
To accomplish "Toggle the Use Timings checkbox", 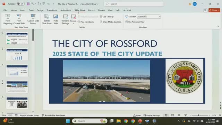I will [x=101, y=17].
